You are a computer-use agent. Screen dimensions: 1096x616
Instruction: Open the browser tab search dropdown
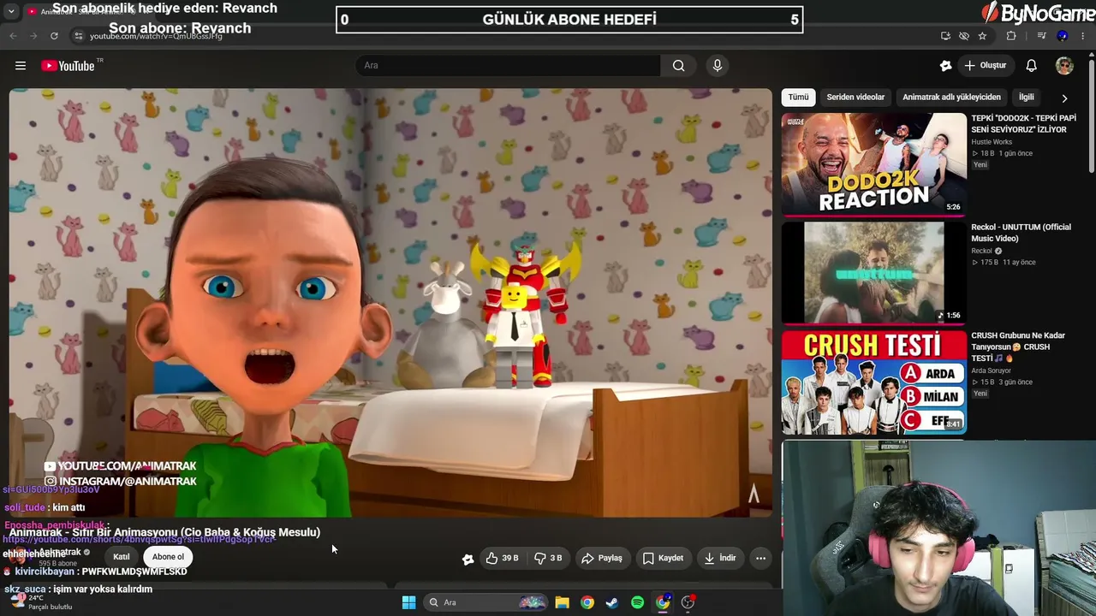(x=10, y=11)
